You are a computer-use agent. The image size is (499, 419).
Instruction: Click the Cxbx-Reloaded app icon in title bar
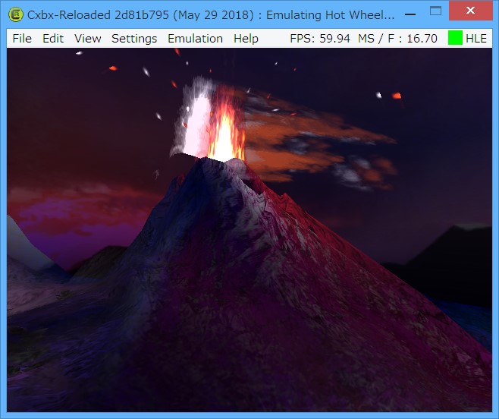pos(16,14)
